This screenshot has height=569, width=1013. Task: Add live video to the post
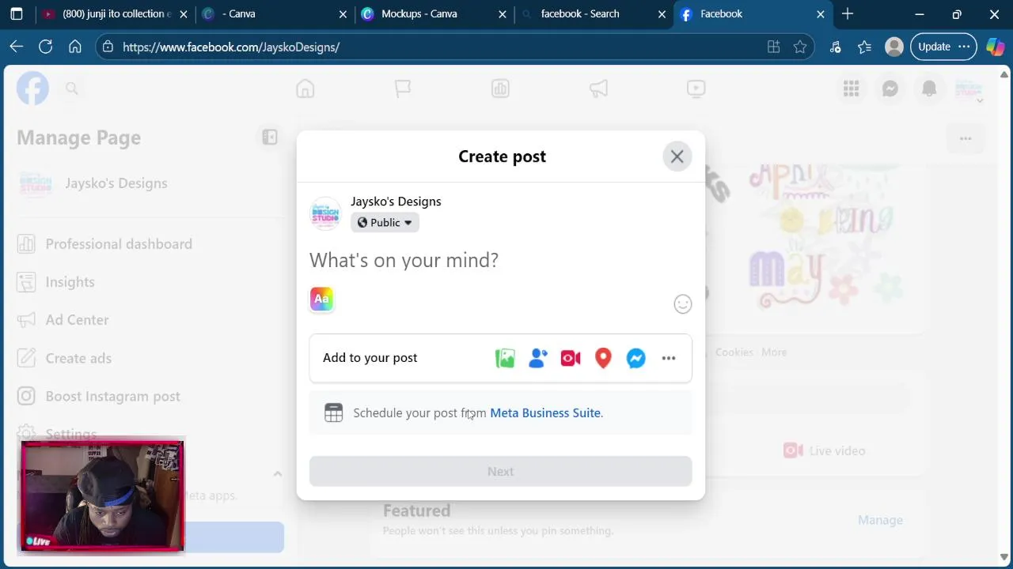[x=571, y=358]
